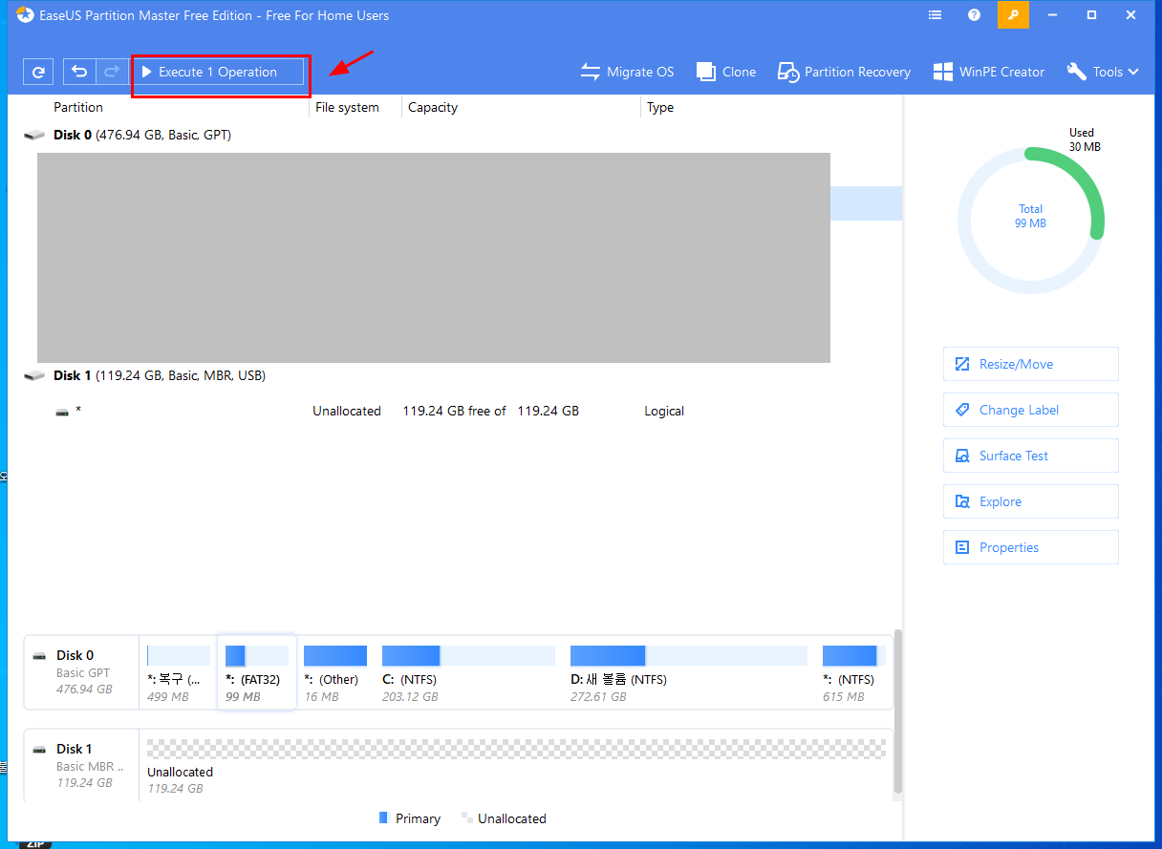1162x849 pixels.
Task: Run Surface Test
Action: click(x=1030, y=456)
